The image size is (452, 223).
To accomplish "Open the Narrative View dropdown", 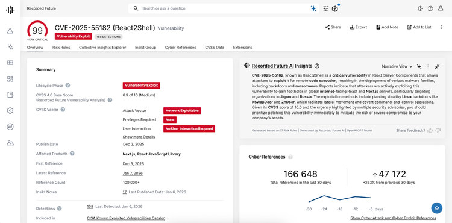I will pyautogui.click(x=397, y=66).
